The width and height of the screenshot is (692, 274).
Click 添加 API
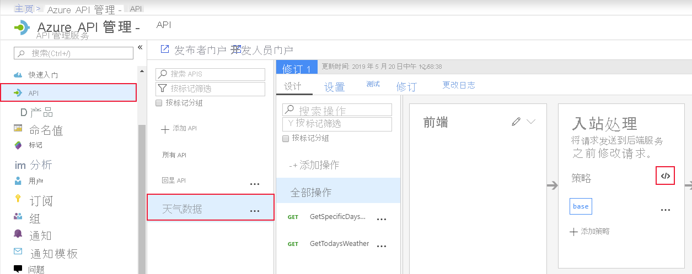(185, 128)
